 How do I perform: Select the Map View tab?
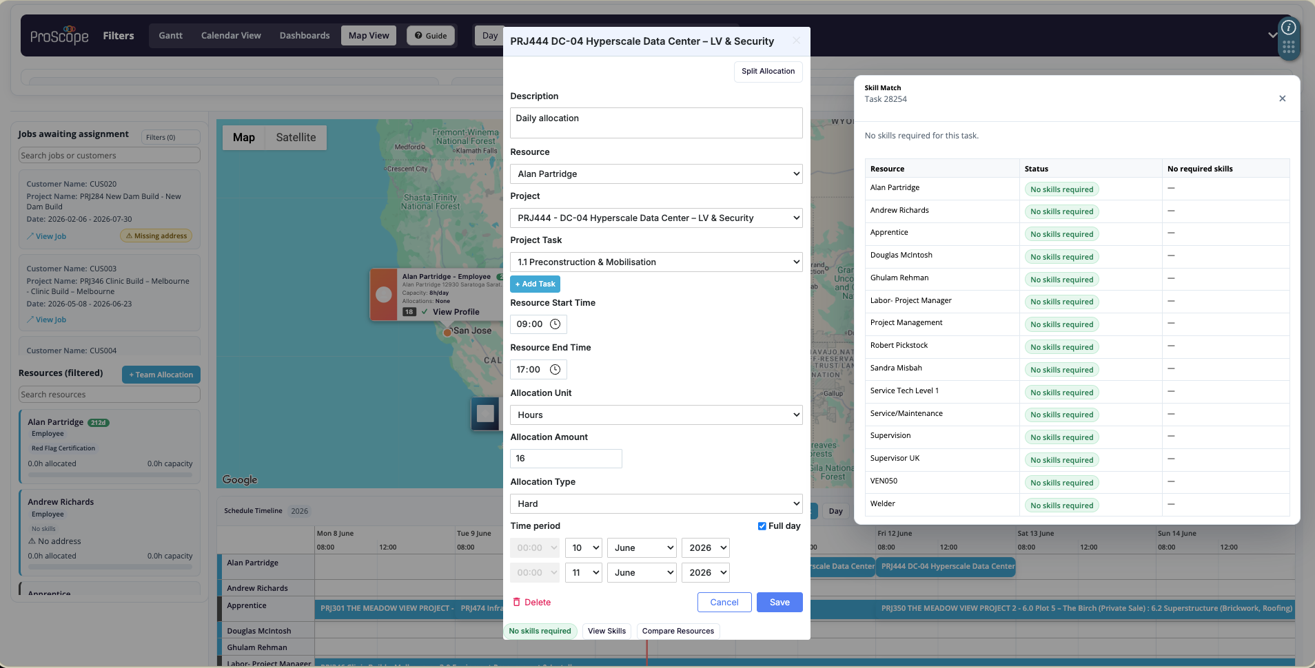pyautogui.click(x=369, y=36)
